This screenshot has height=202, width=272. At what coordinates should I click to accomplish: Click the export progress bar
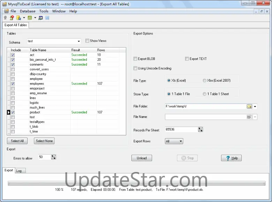(136, 183)
